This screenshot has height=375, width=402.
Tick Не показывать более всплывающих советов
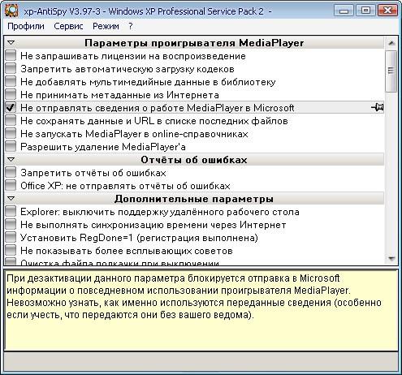tap(11, 251)
